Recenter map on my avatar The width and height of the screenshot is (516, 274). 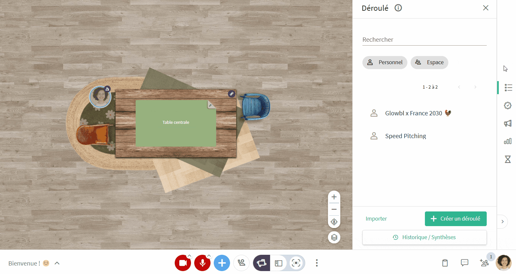[x=334, y=222]
